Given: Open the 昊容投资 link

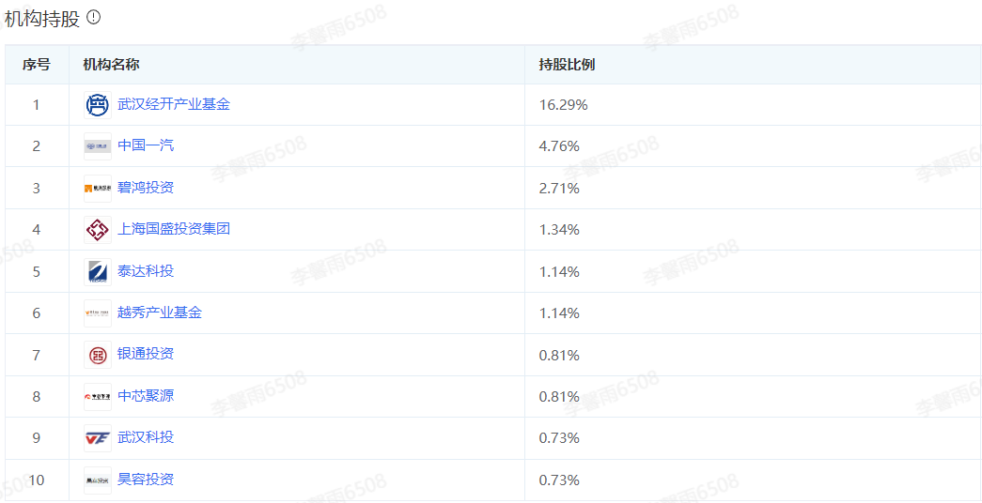Looking at the screenshot, I should [x=146, y=480].
